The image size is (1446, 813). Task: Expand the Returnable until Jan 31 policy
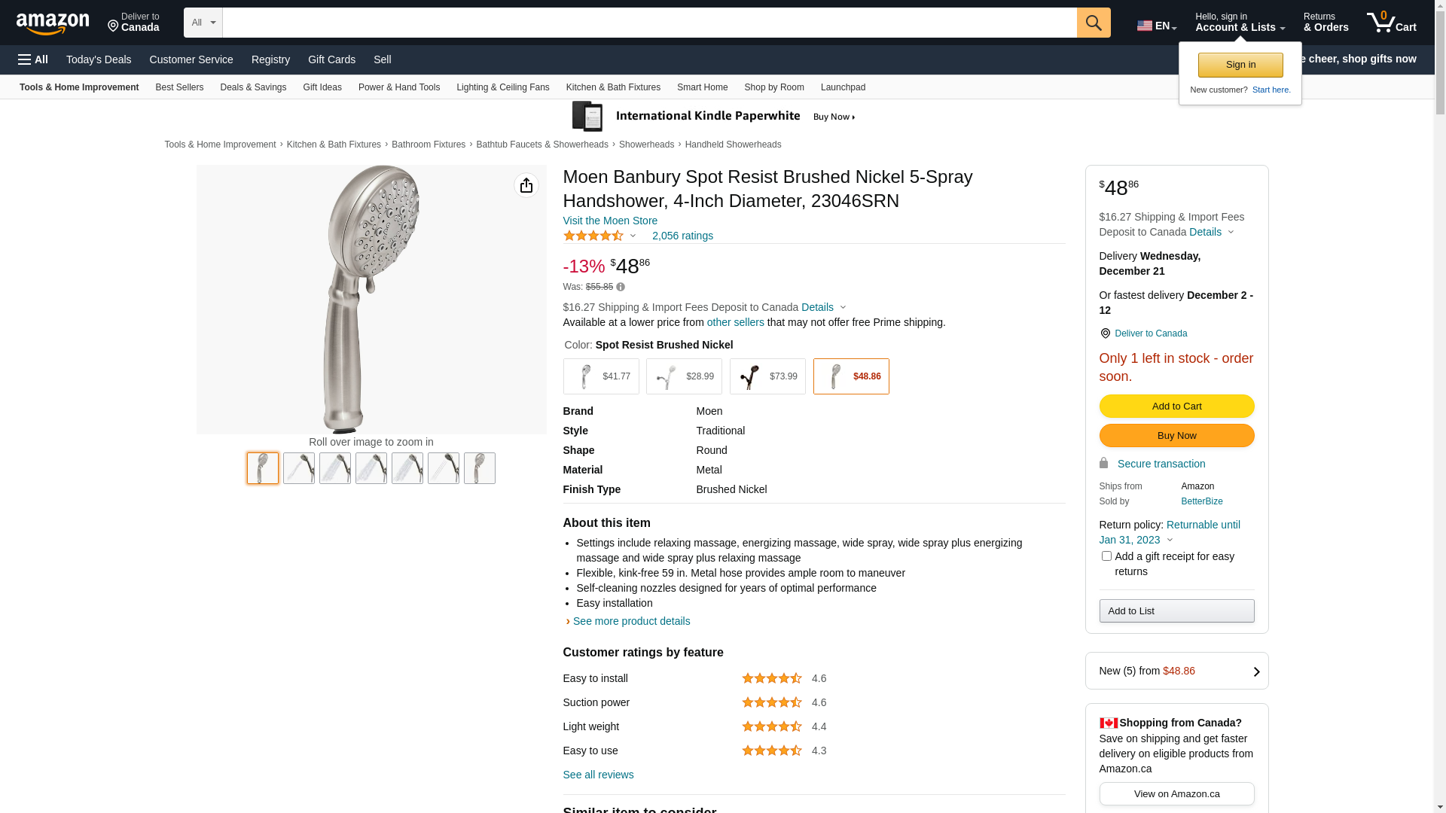(1170, 540)
